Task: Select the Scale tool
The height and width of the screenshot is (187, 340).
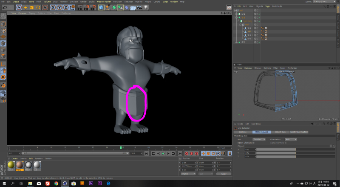Action: 32,8
